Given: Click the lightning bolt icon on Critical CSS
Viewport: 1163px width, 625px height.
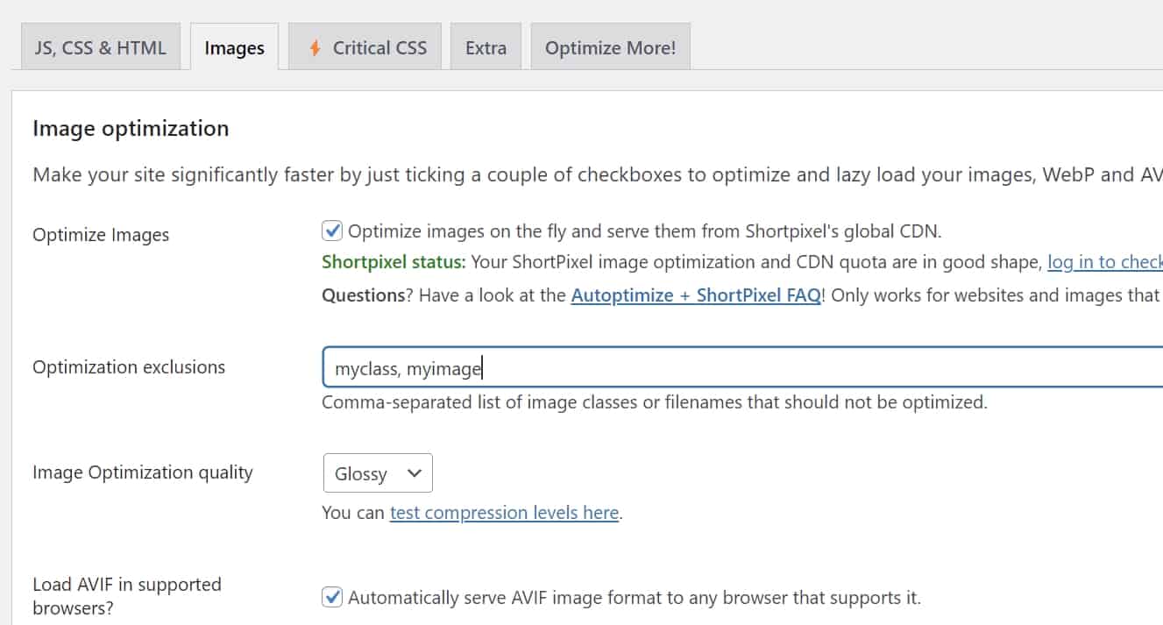Looking at the screenshot, I should point(315,48).
